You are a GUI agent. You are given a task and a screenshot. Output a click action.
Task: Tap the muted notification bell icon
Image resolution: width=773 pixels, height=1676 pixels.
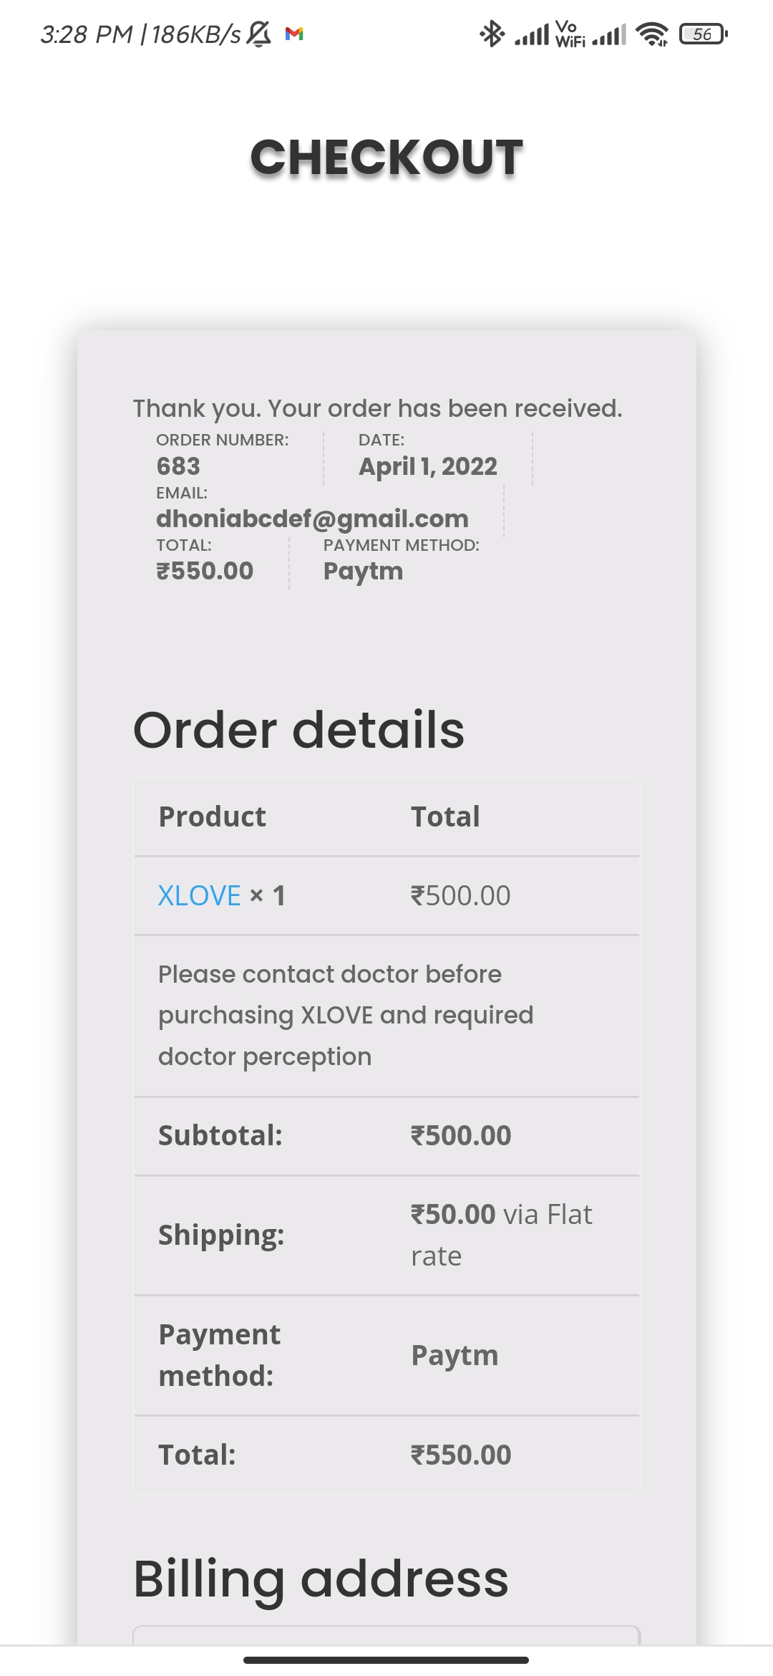(258, 34)
